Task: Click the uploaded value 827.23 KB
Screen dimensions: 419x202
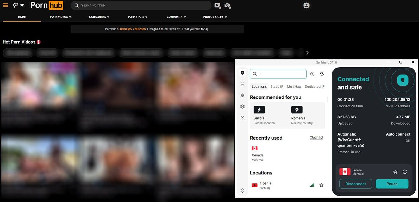Action: (347, 117)
